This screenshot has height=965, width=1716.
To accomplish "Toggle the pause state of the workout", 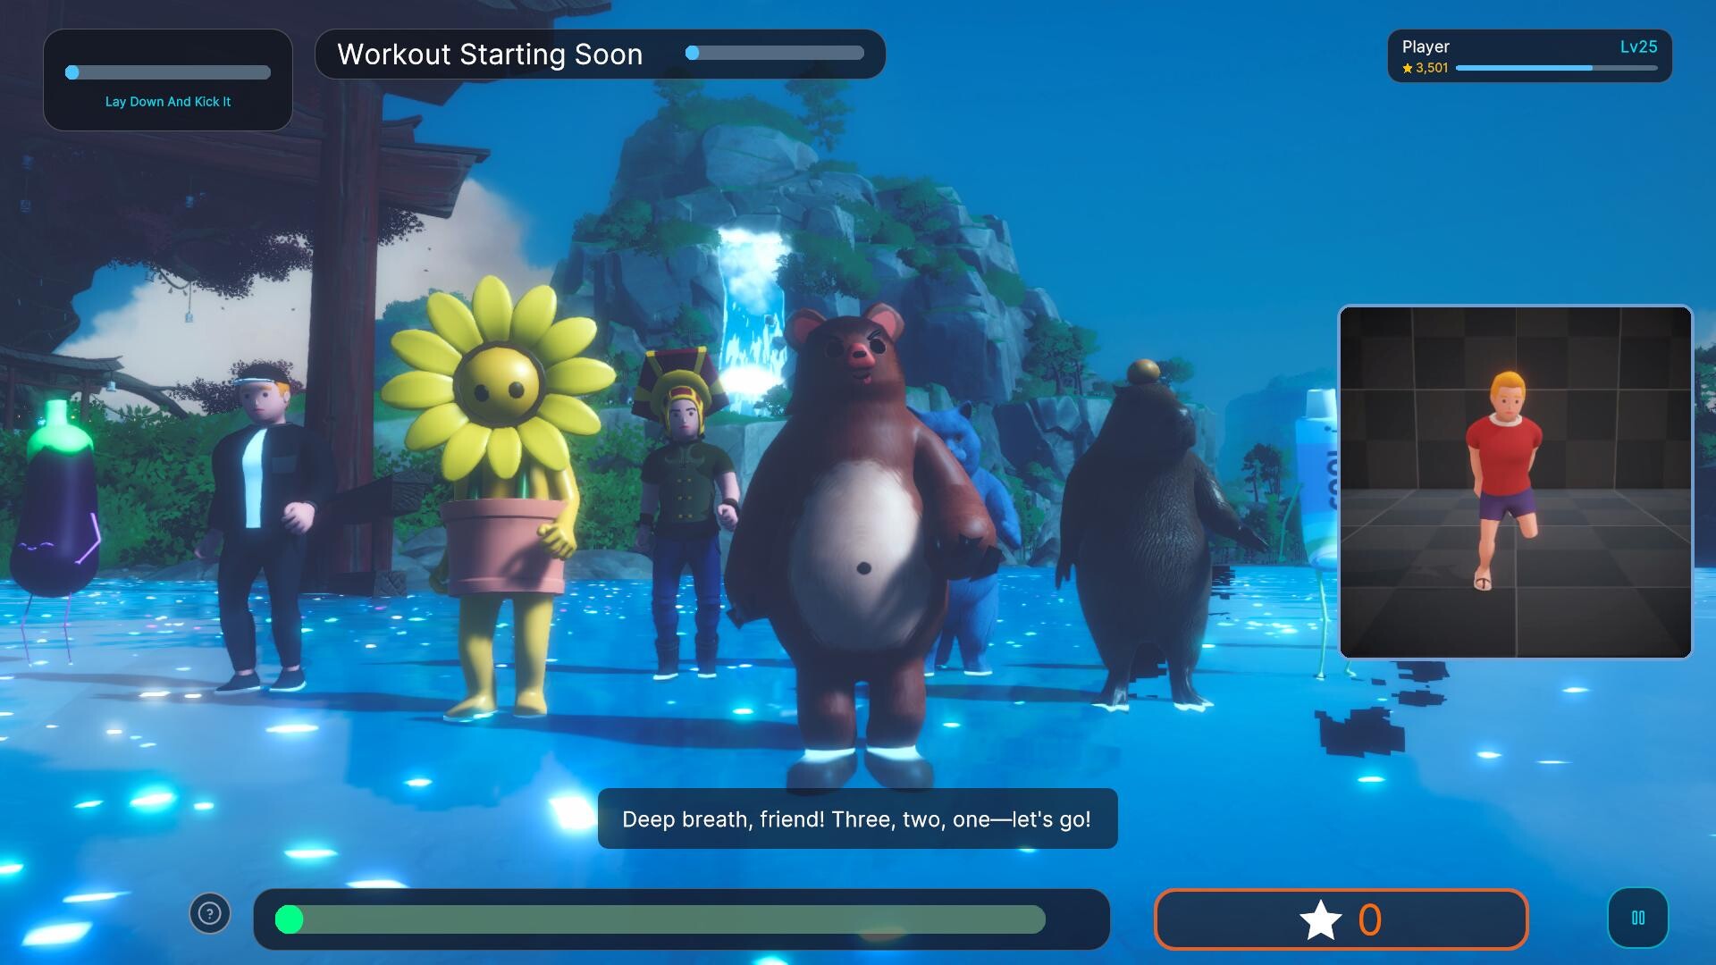I will point(1638,918).
